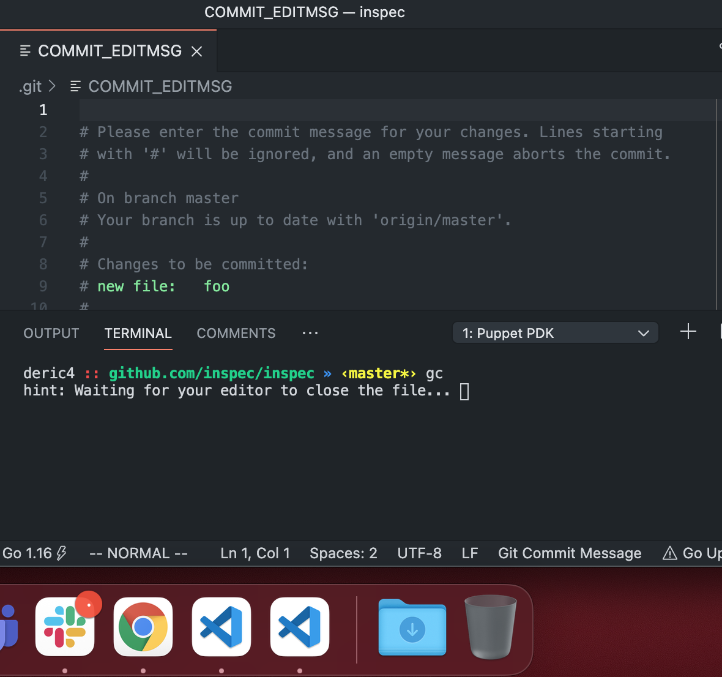
Task: Create a new terminal with the plus icon
Action: (x=688, y=332)
